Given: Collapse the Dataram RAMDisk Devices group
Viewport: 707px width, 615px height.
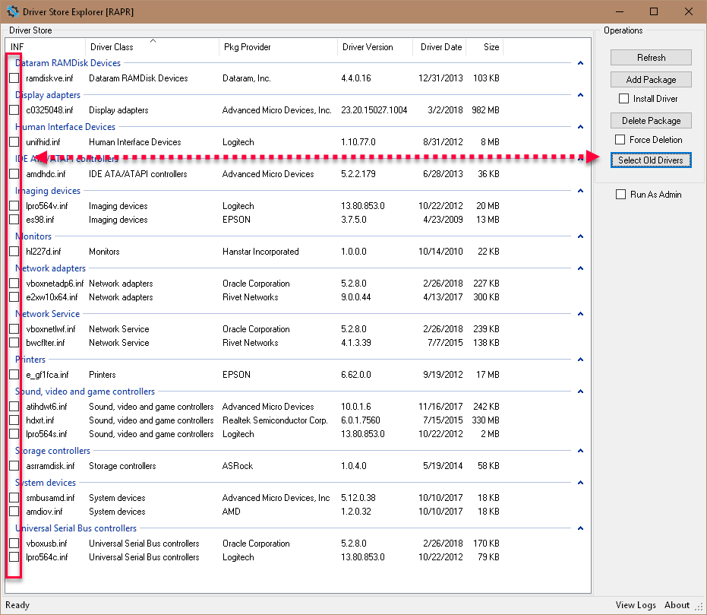Looking at the screenshot, I should (x=580, y=63).
